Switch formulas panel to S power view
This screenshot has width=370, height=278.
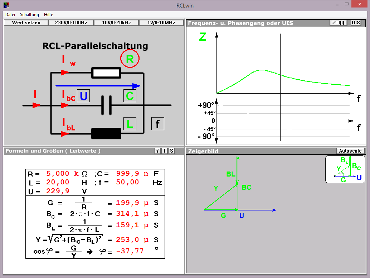[171, 151]
